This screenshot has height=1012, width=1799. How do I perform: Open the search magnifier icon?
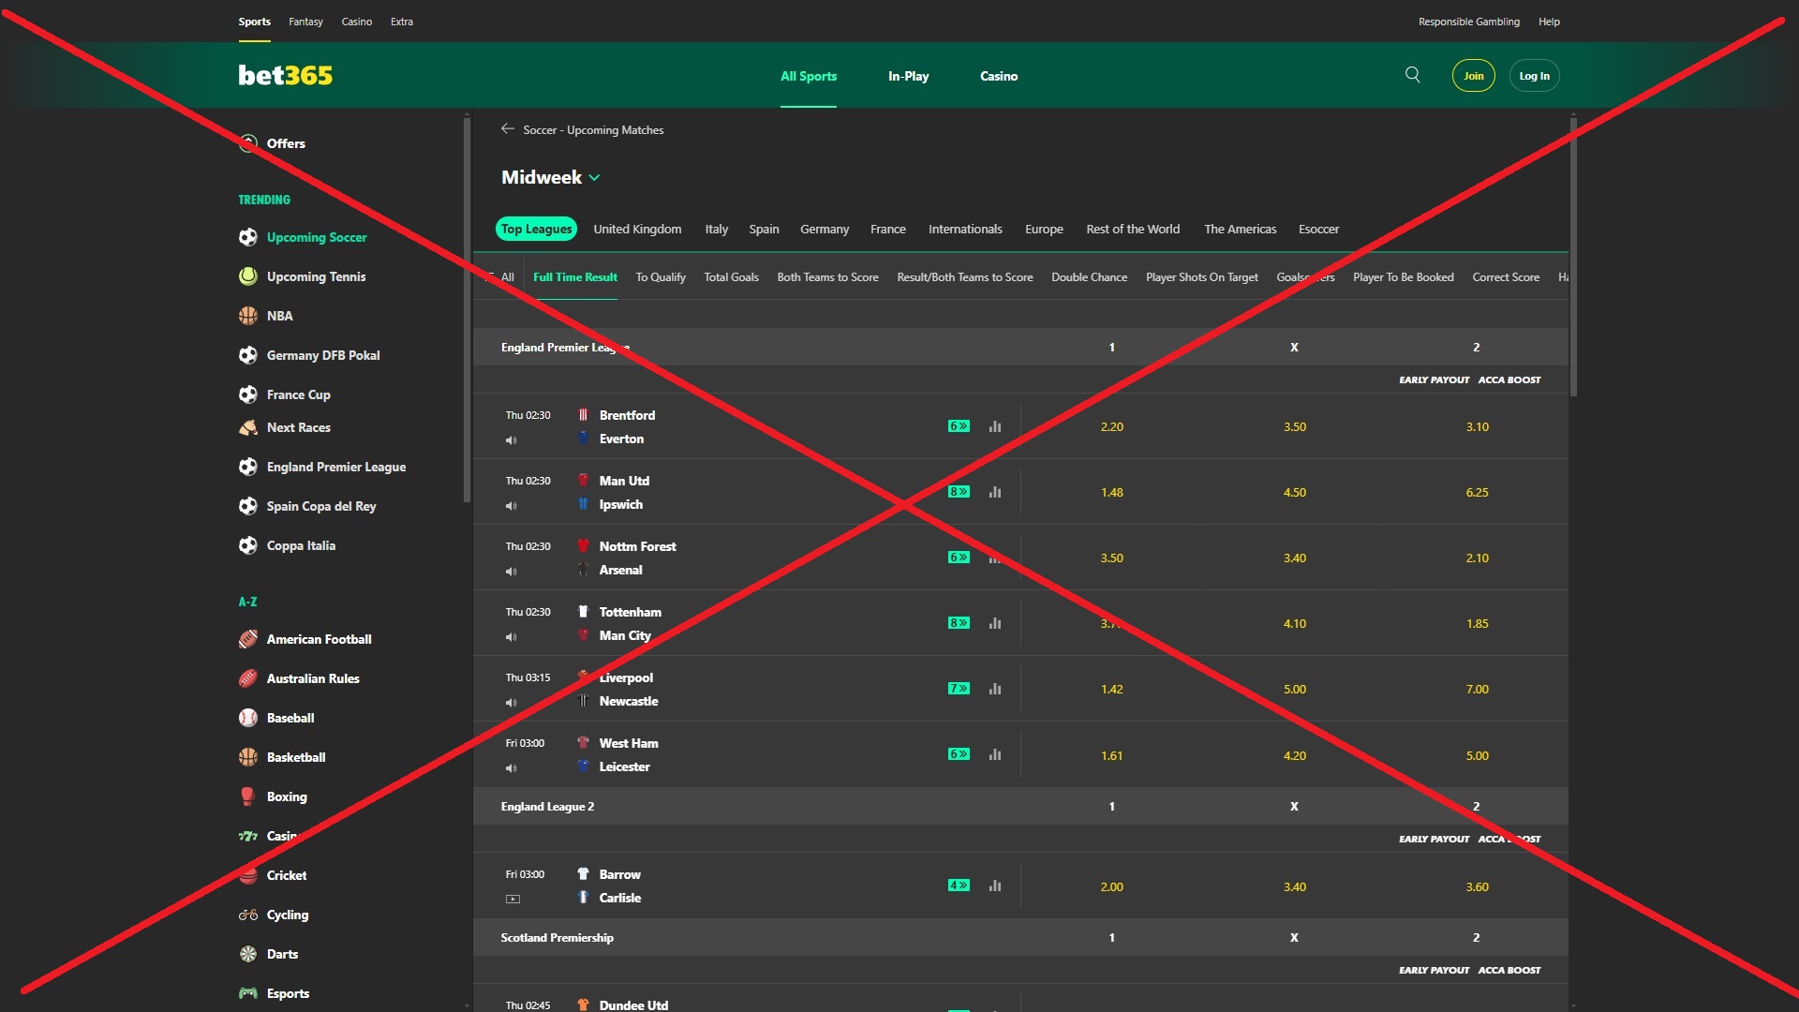[1413, 75]
